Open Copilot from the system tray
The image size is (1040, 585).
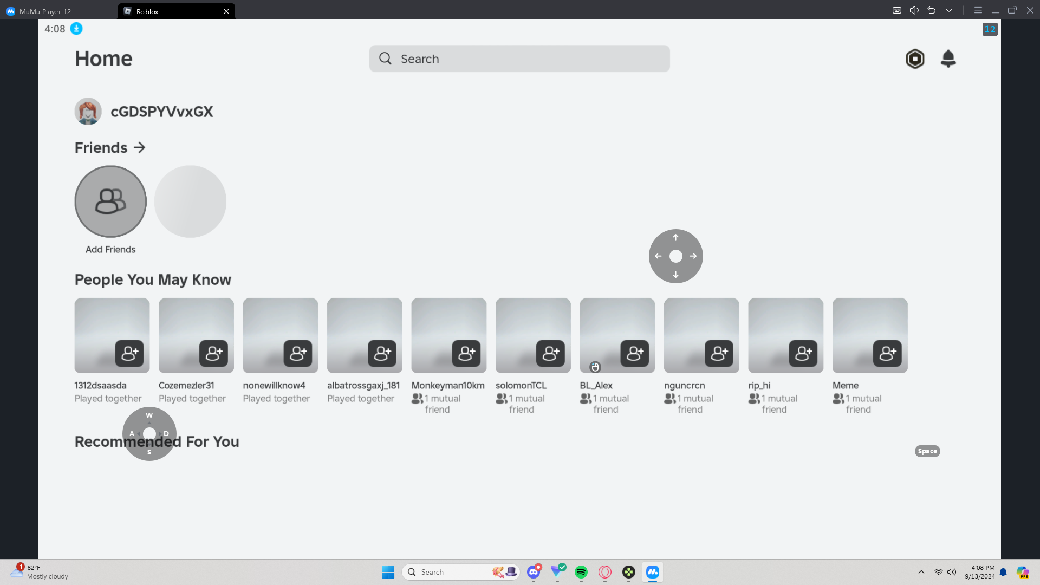pyautogui.click(x=1023, y=572)
